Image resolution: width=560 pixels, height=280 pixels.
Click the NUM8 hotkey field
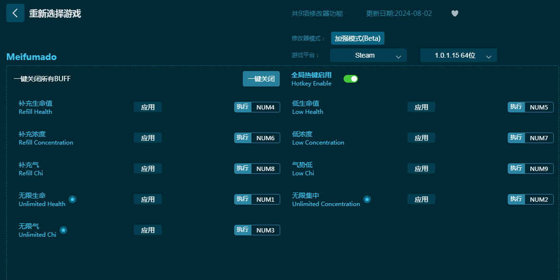coord(266,169)
